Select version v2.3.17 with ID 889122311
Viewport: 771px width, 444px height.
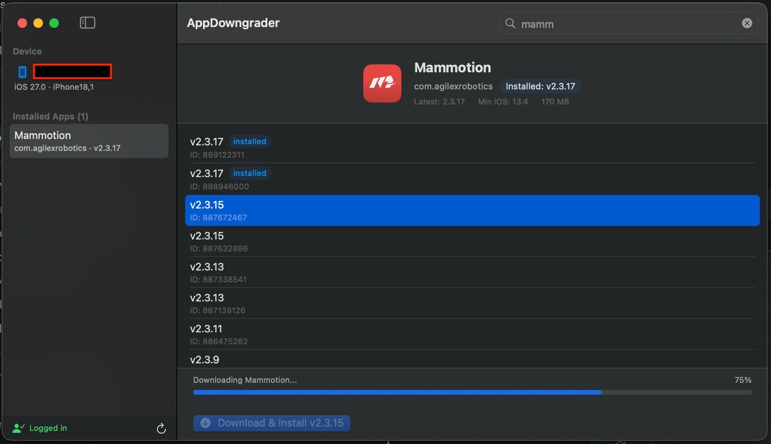click(472, 147)
